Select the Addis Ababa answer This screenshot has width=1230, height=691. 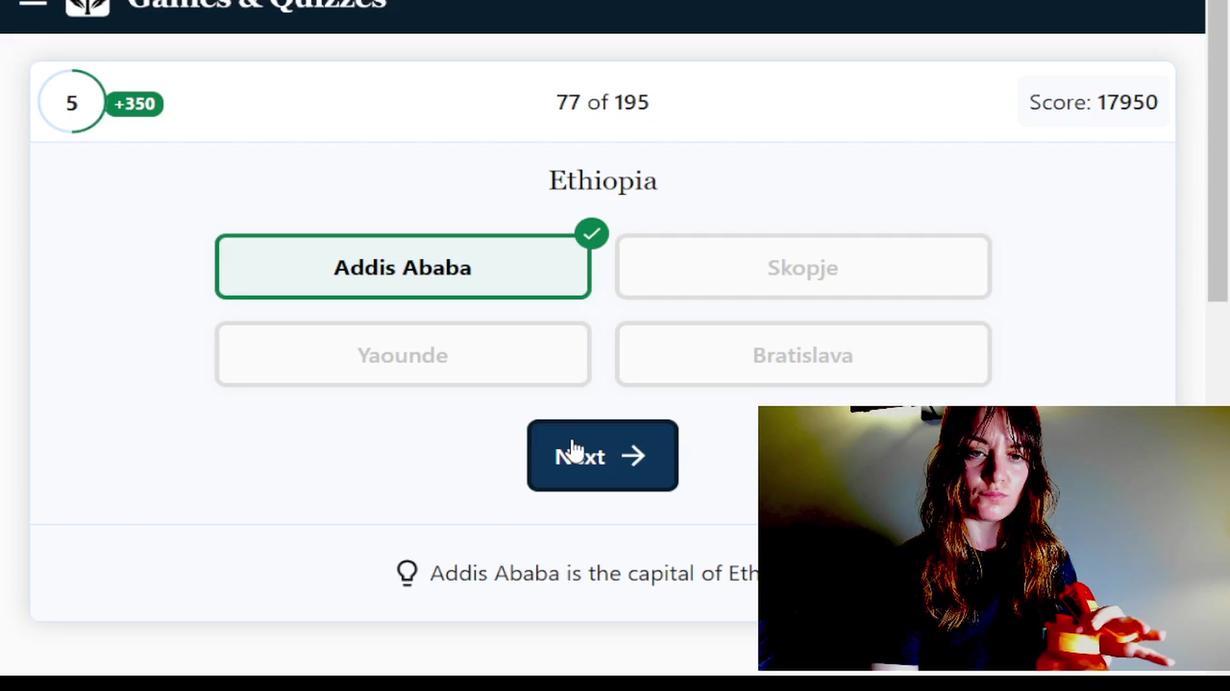click(x=402, y=267)
